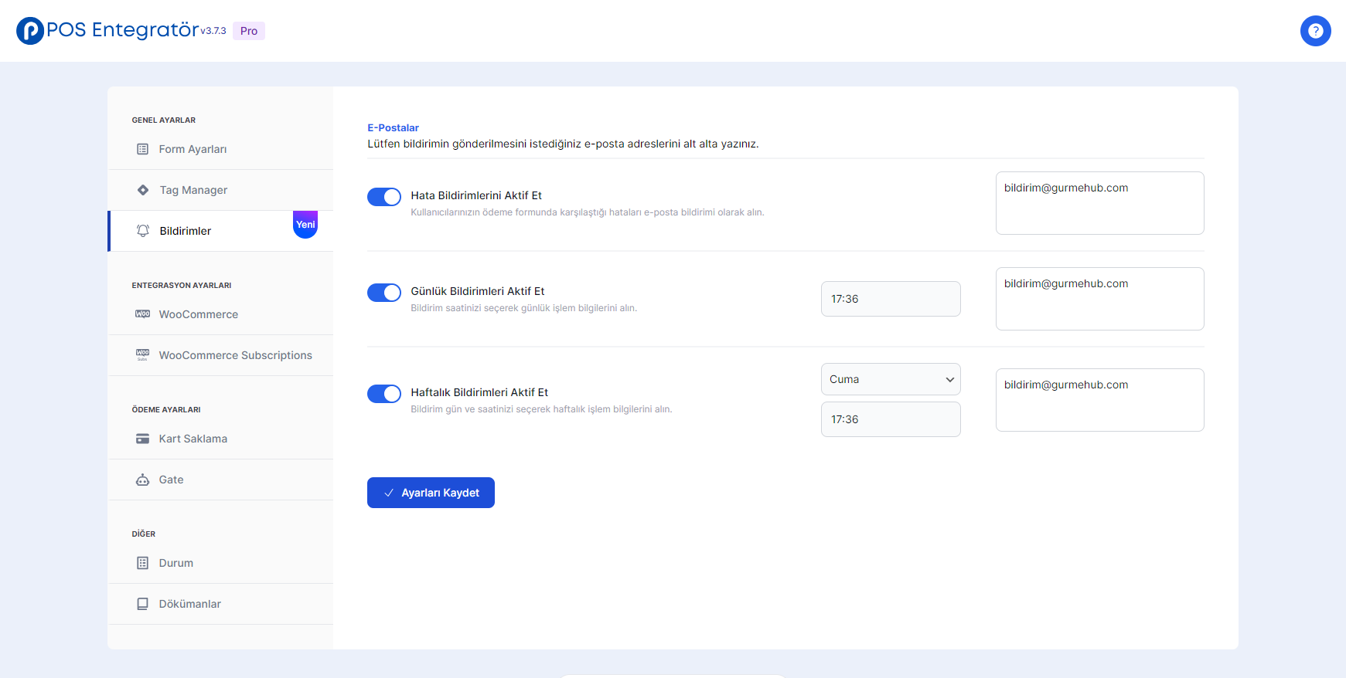Screen dimensions: 1346x678
Task: Click the Kart Saklama card icon
Action: pyautogui.click(x=142, y=439)
